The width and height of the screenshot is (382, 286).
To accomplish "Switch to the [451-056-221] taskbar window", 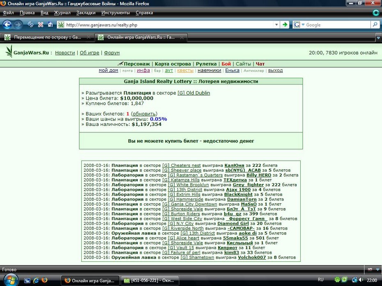I will pyautogui.click(x=150, y=280).
